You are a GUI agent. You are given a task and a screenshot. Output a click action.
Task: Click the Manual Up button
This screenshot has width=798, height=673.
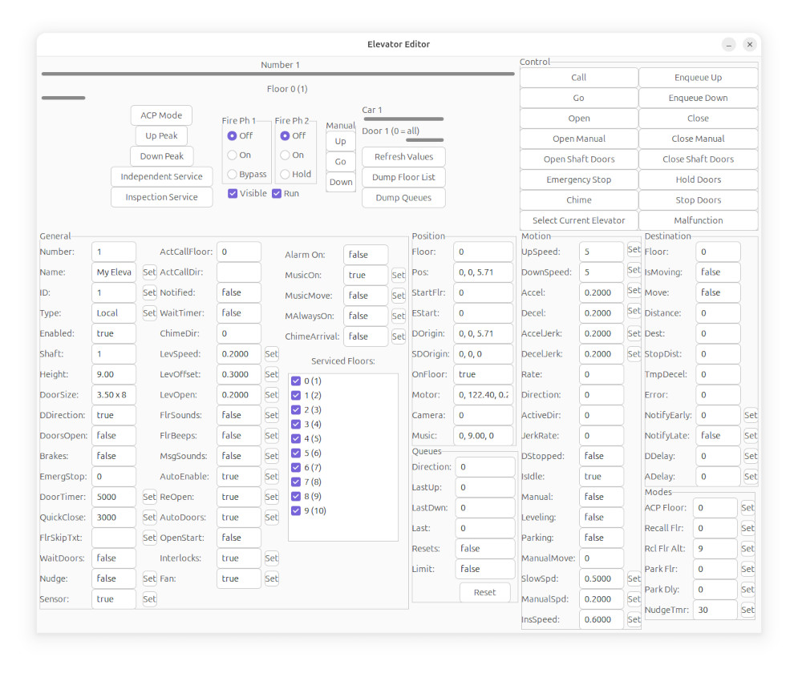(341, 141)
